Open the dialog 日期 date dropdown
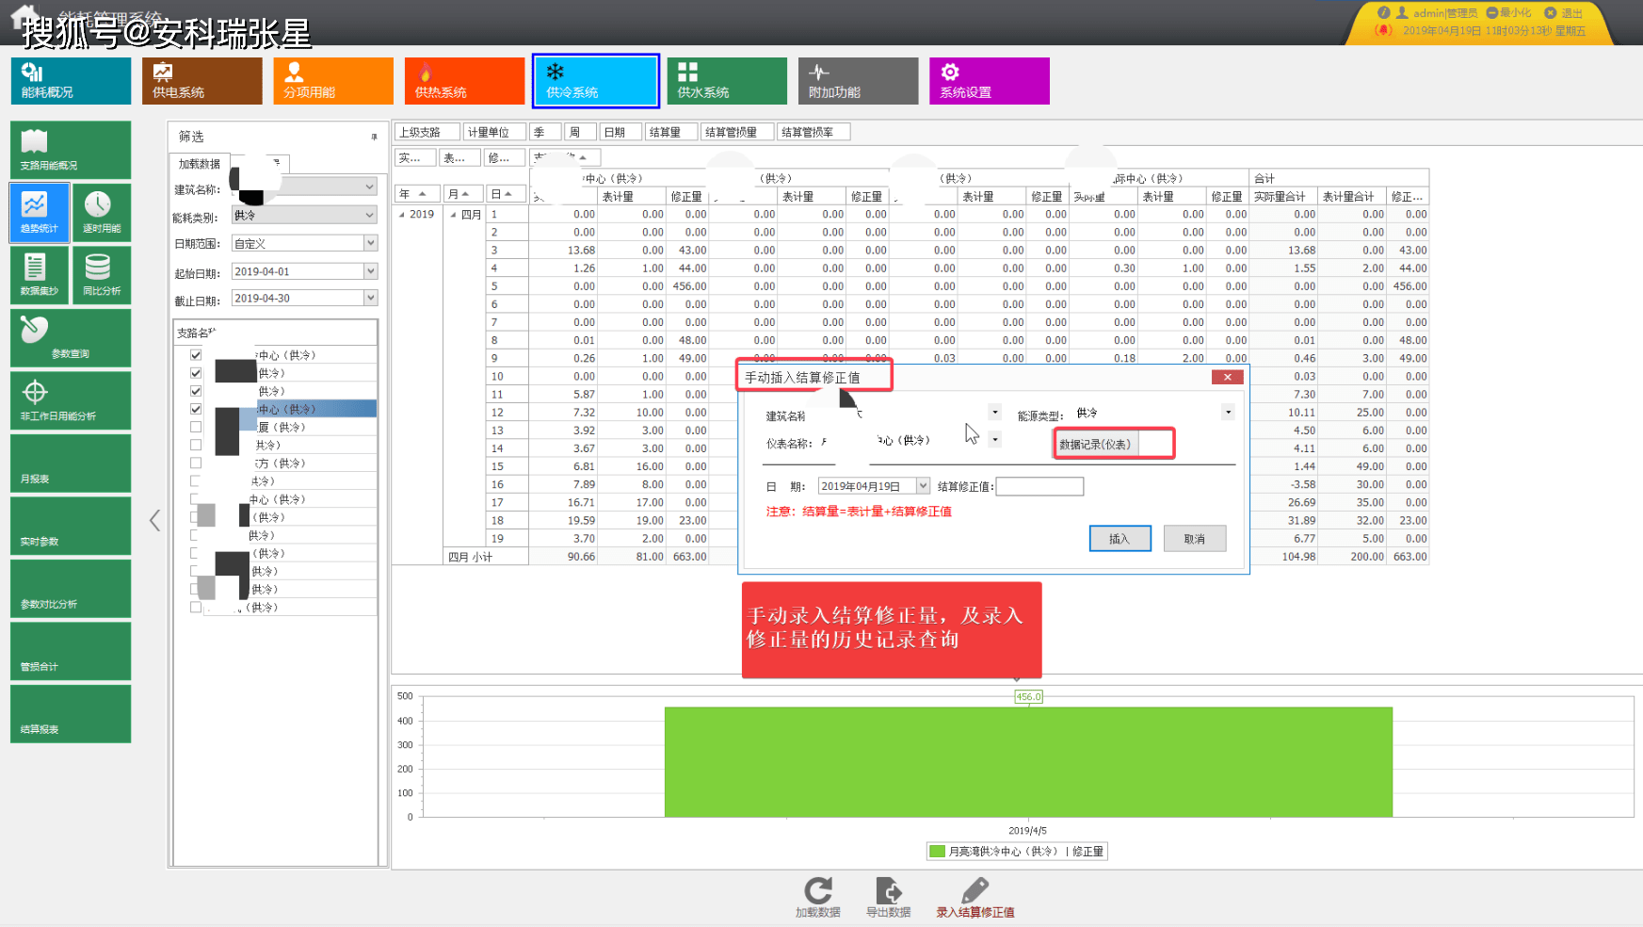Screen dimensions: 1643x927 [x=923, y=486]
